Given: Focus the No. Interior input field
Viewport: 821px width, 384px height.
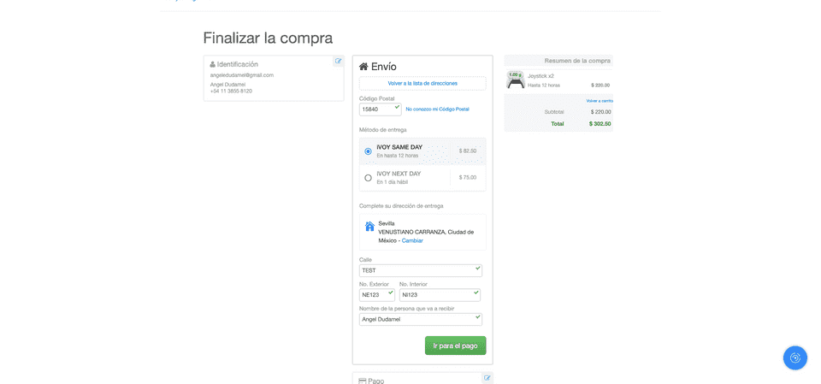Looking at the screenshot, I should (440, 295).
